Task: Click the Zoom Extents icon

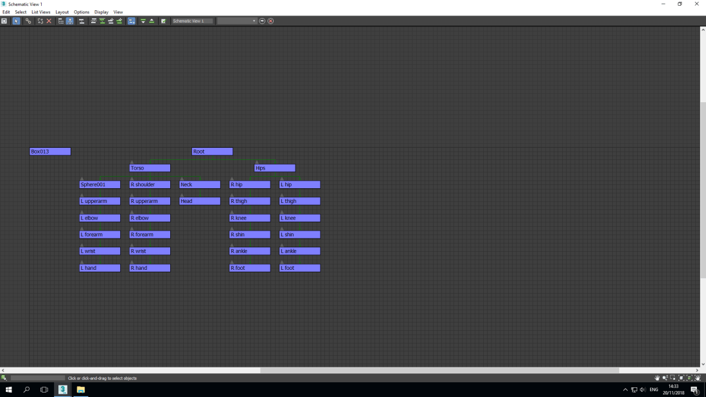Action: point(680,378)
